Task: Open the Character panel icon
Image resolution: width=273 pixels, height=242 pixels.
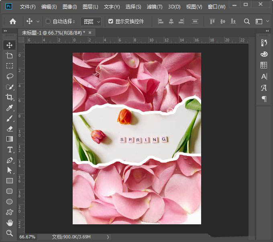Action: [264, 76]
